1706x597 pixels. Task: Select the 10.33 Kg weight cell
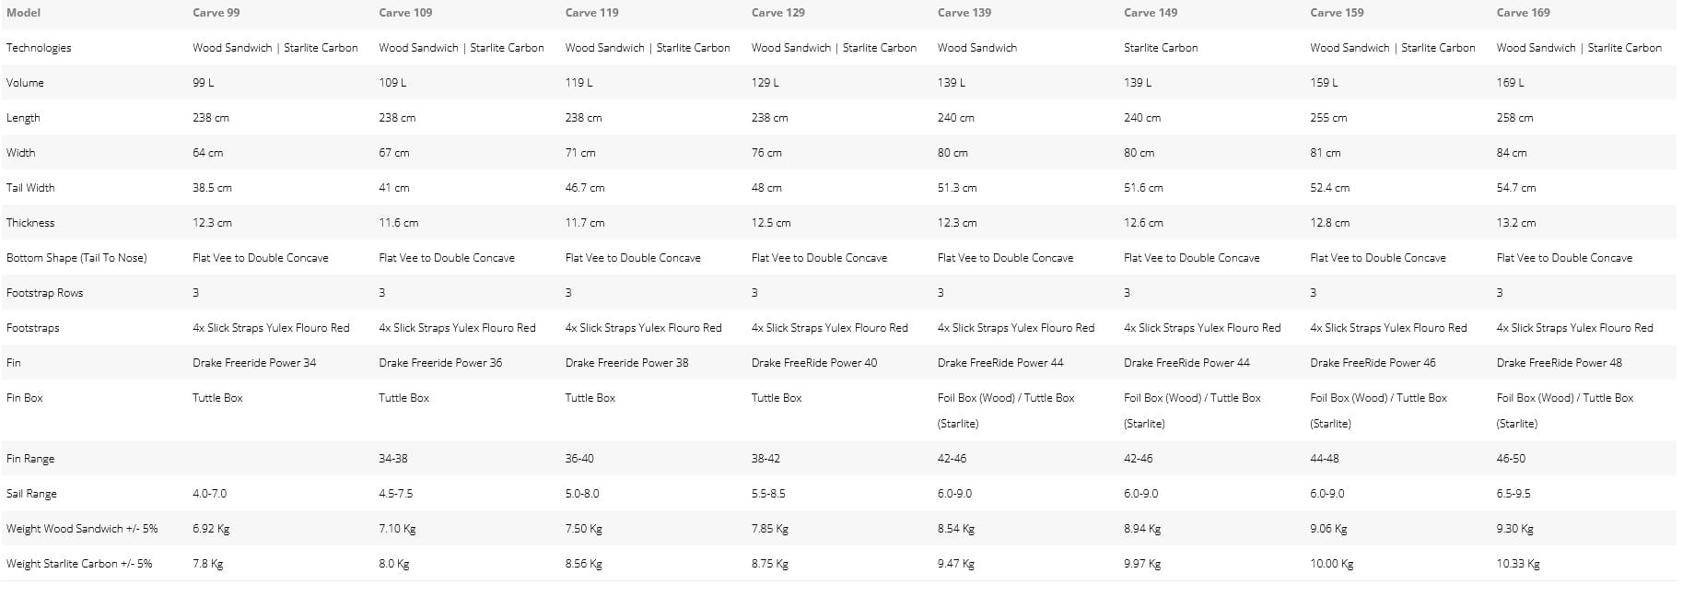click(x=1517, y=564)
